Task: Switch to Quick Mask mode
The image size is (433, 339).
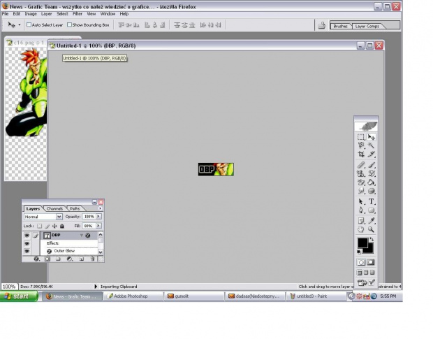Action: [371, 262]
